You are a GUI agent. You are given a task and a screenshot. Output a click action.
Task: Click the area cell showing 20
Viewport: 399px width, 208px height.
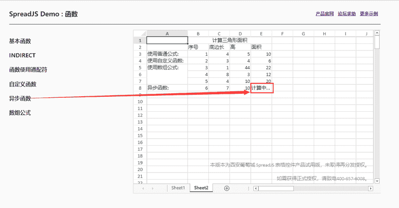tap(261, 81)
